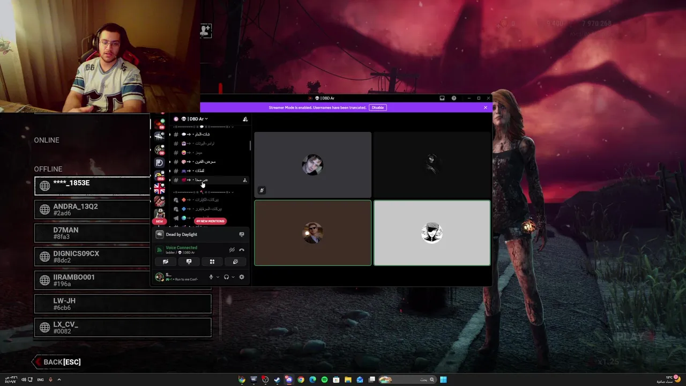Jump to 49 new mentions
The image size is (686, 386).
pos(210,221)
